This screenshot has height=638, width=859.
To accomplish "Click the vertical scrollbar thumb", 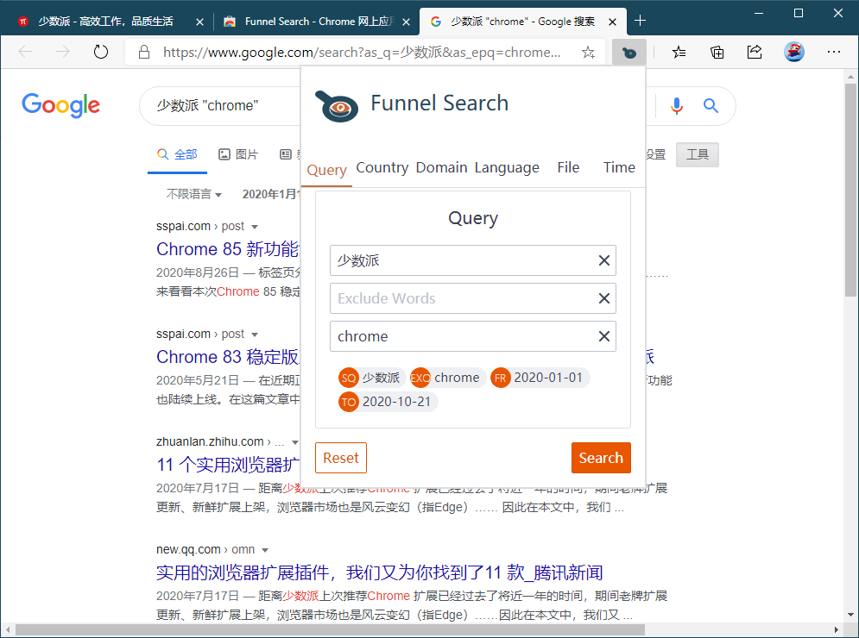I will point(850,190).
